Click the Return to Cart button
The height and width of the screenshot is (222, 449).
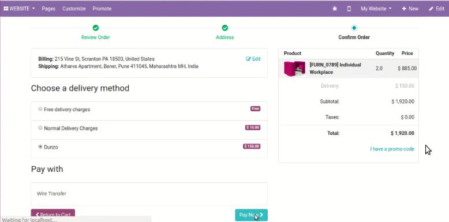(x=53, y=215)
